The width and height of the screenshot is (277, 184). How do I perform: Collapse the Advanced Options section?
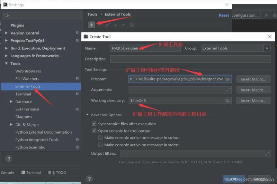coord(87,115)
